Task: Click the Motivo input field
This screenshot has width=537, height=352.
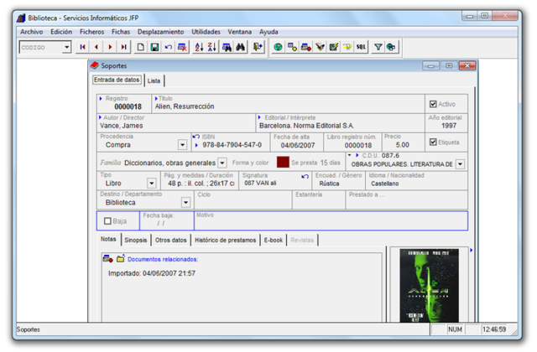Action: pos(331,221)
